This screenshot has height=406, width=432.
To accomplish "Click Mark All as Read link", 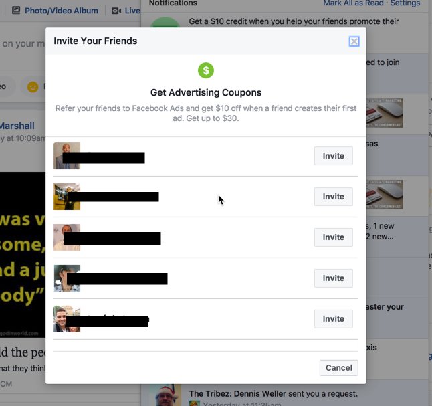I will tap(353, 3).
